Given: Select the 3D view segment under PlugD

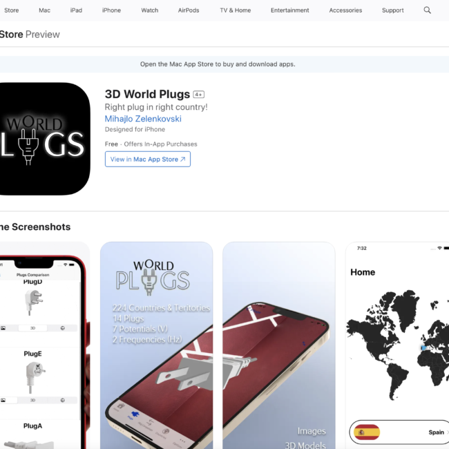Looking at the screenshot, I should pyautogui.click(x=32, y=328).
